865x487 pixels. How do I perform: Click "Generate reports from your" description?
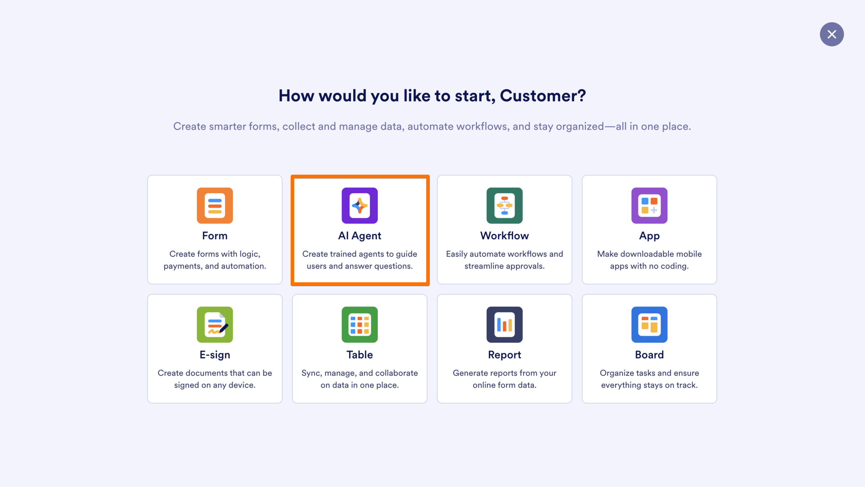(x=504, y=373)
